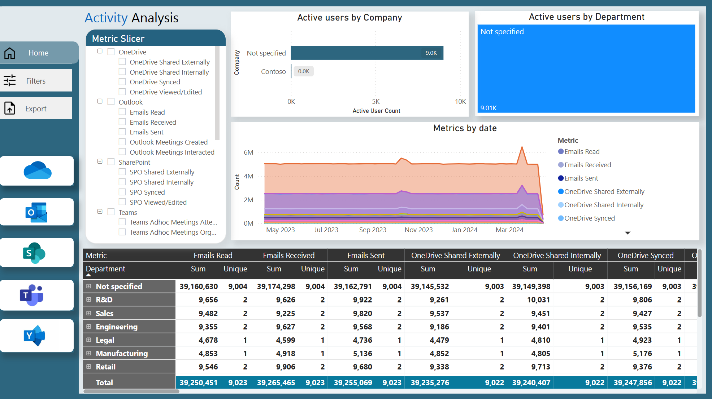Enable the SPO Synced metric checkbox
The height and width of the screenshot is (399, 712).
[x=122, y=192]
